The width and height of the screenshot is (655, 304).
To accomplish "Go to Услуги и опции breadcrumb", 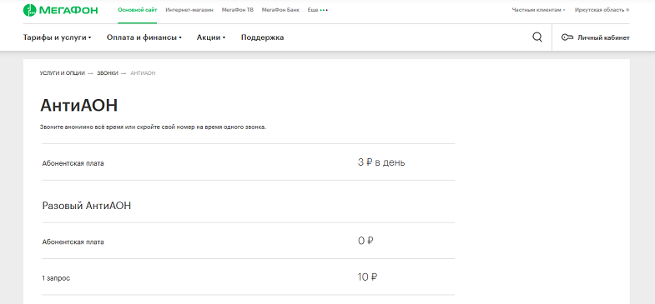I will click(x=63, y=73).
